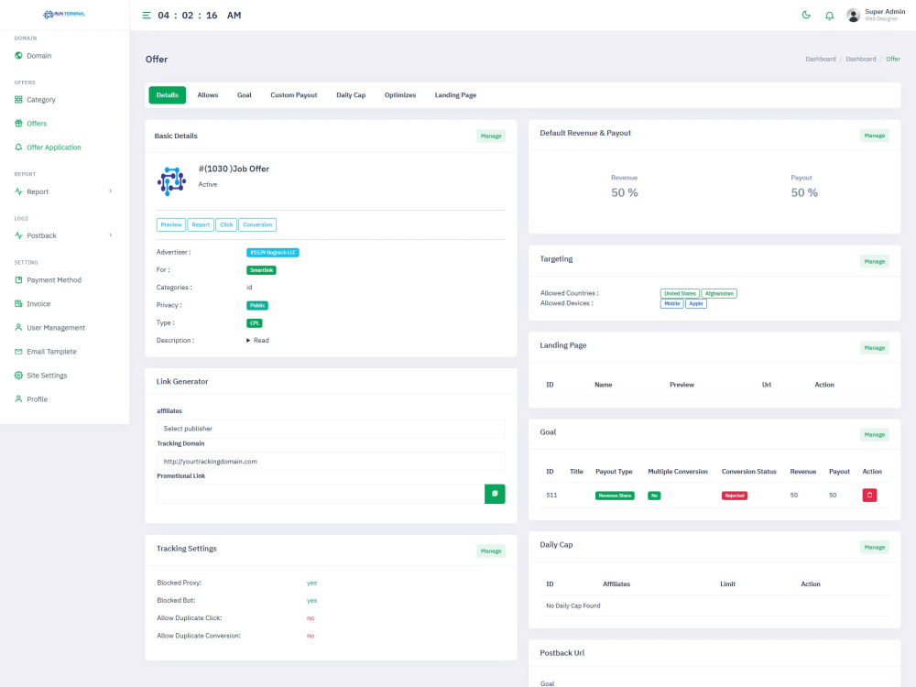Image resolution: width=916 pixels, height=687 pixels.
Task: Click the Email Template envelope icon
Action: click(x=18, y=352)
